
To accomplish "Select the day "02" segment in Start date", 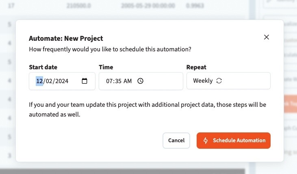I will click(49, 81).
